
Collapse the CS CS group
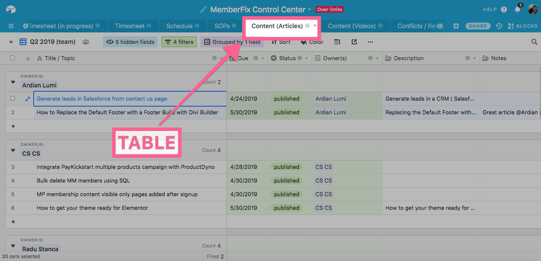pos(13,151)
